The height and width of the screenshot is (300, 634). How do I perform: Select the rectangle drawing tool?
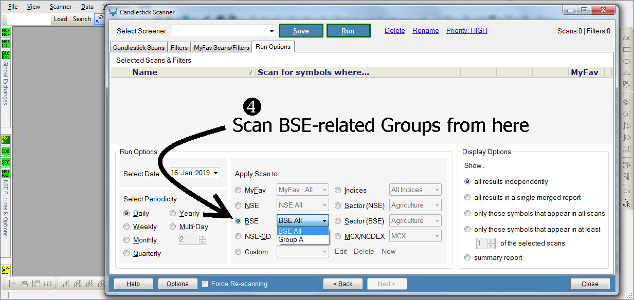point(627,50)
